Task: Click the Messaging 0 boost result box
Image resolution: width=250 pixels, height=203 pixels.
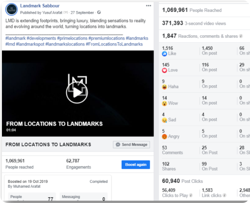Action: coord(83,197)
